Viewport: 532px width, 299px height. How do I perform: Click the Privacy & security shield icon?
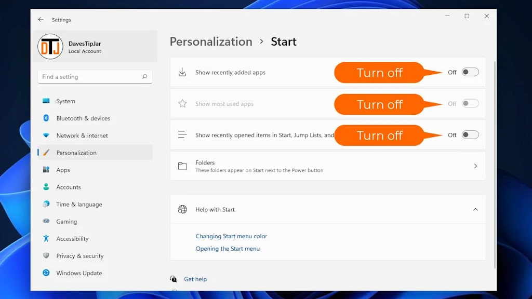click(x=46, y=255)
